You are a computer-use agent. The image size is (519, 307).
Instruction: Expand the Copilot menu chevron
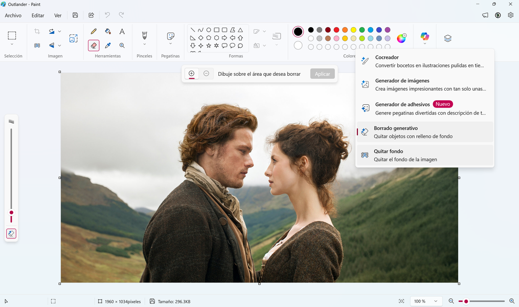tap(425, 43)
